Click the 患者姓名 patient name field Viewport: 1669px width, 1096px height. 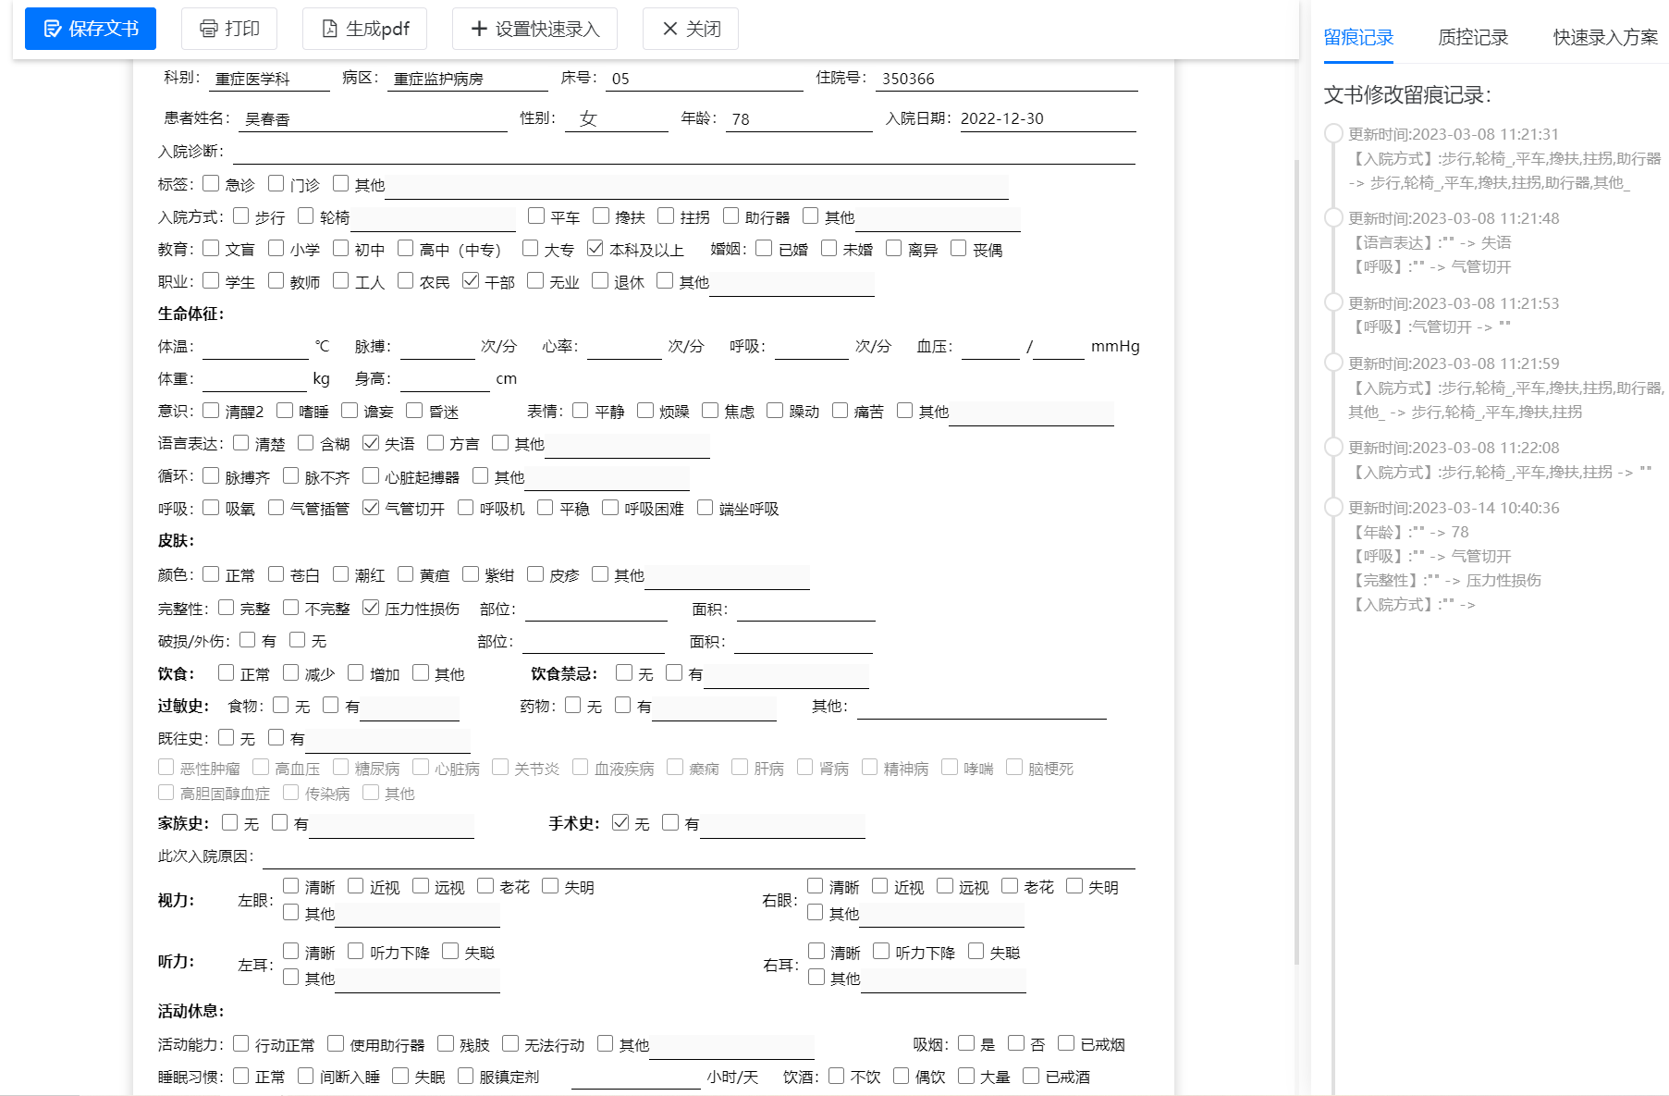coord(374,119)
